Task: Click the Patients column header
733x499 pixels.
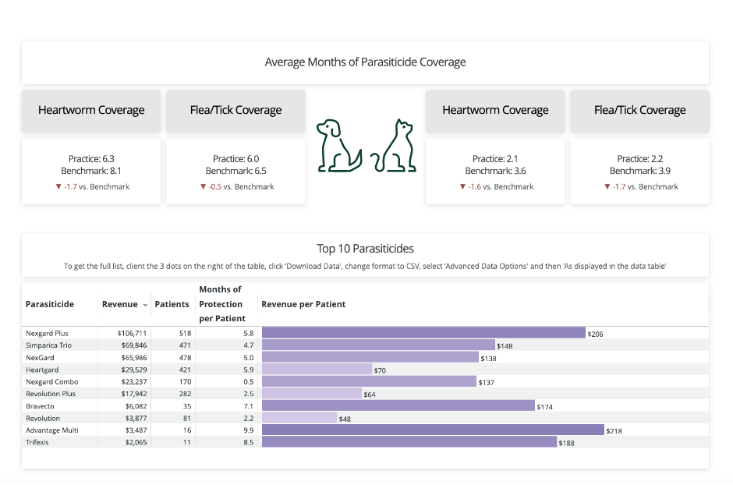Action: (172, 304)
